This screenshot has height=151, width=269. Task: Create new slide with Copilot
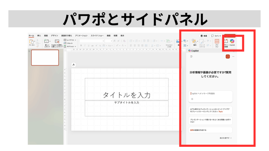57,42
